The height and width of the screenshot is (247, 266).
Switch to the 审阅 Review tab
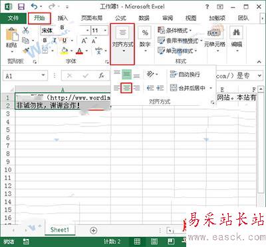point(168,18)
